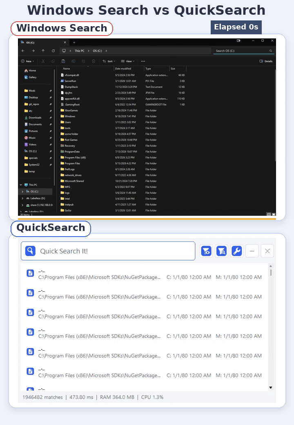294x425 pixels.
Task: Toggle the Details pane button
Action: click(x=266, y=61)
